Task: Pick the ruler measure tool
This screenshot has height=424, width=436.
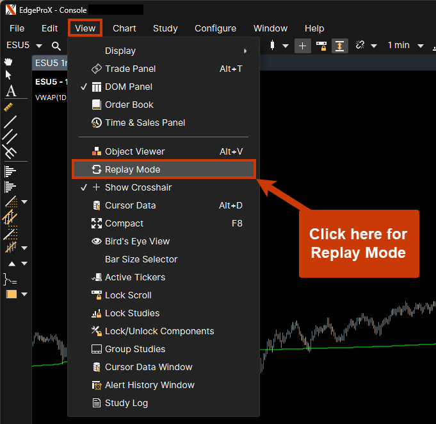Action: coord(9,106)
